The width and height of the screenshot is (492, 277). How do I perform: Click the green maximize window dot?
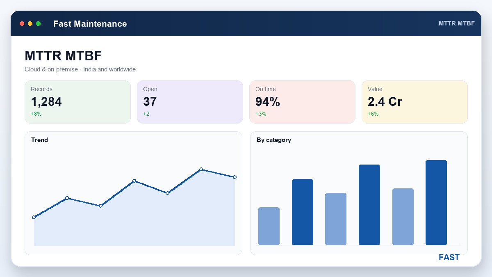point(39,24)
